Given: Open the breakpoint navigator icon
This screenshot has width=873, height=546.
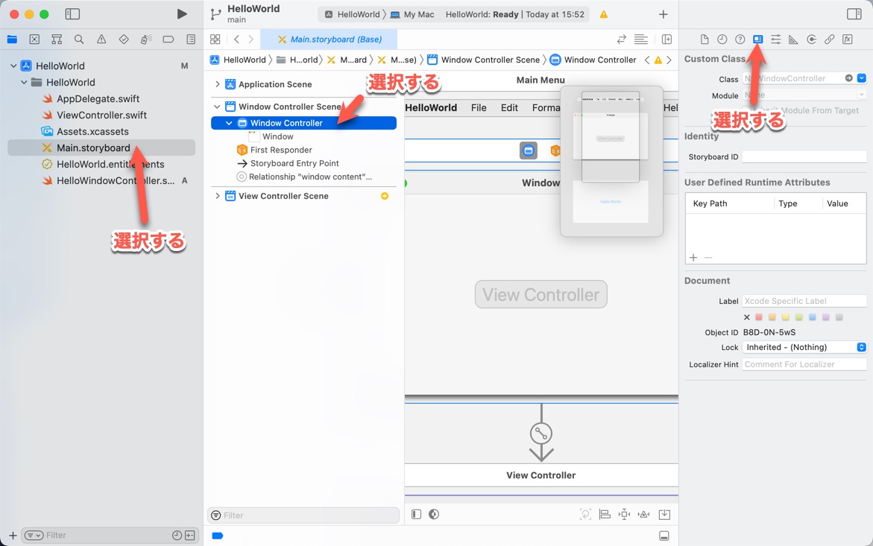Looking at the screenshot, I should coord(168,39).
